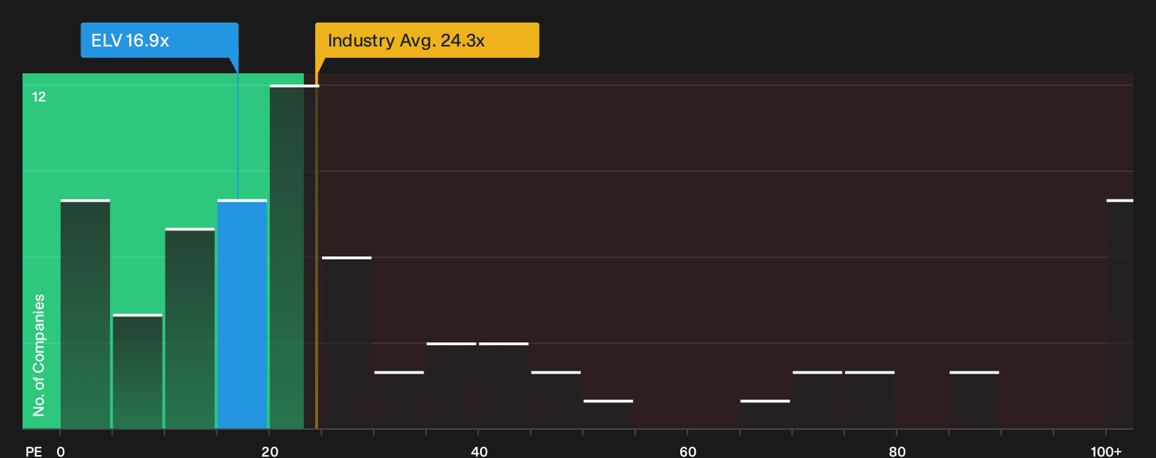Click the x-axis value 20

[270, 452]
